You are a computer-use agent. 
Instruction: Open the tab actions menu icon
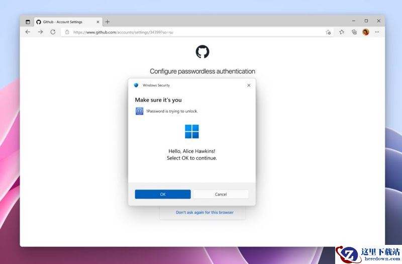tap(28, 22)
